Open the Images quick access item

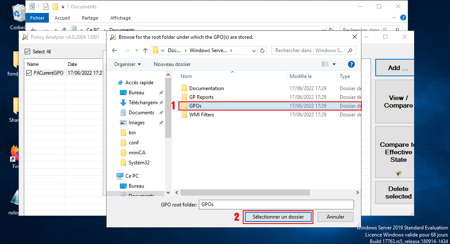(x=137, y=123)
